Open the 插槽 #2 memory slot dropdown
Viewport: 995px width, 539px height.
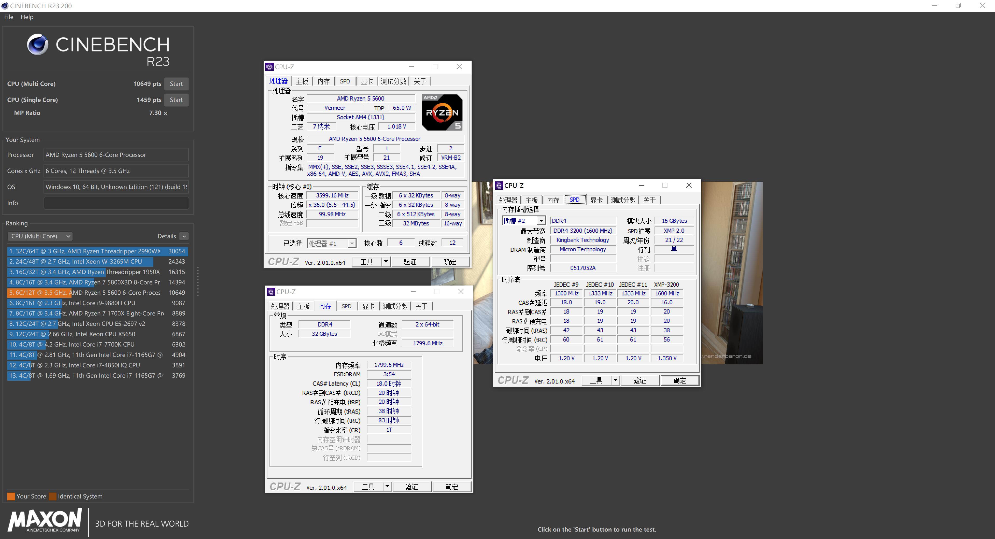click(541, 221)
